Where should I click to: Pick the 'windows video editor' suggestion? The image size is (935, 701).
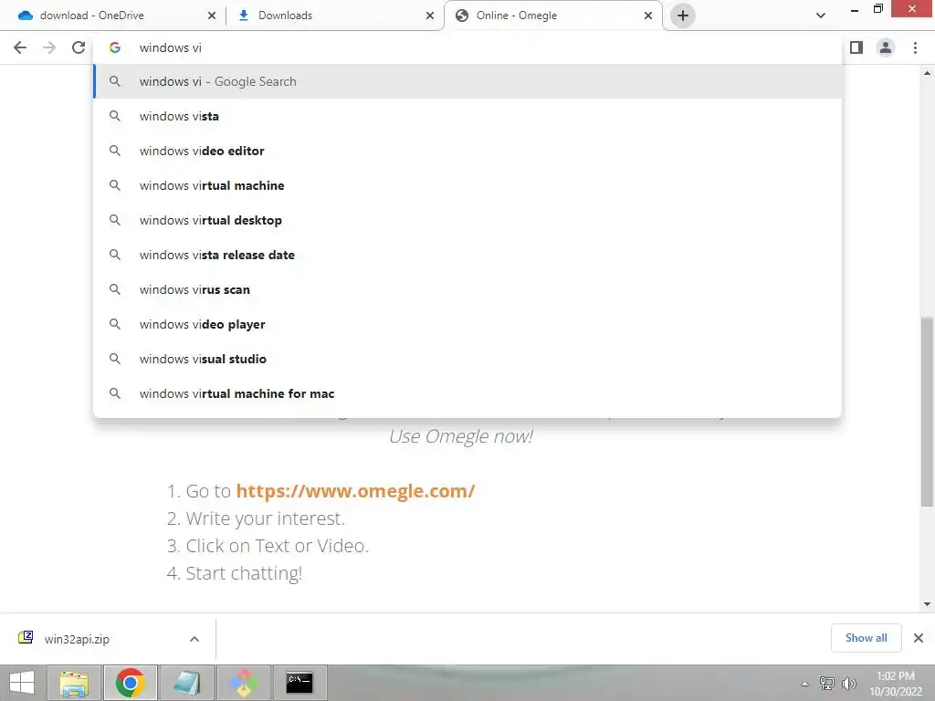click(467, 151)
